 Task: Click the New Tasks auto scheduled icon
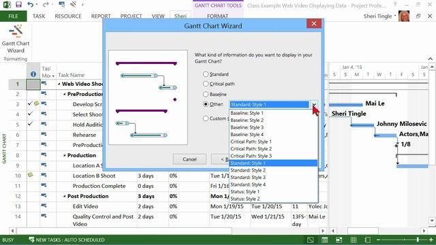click(31, 240)
